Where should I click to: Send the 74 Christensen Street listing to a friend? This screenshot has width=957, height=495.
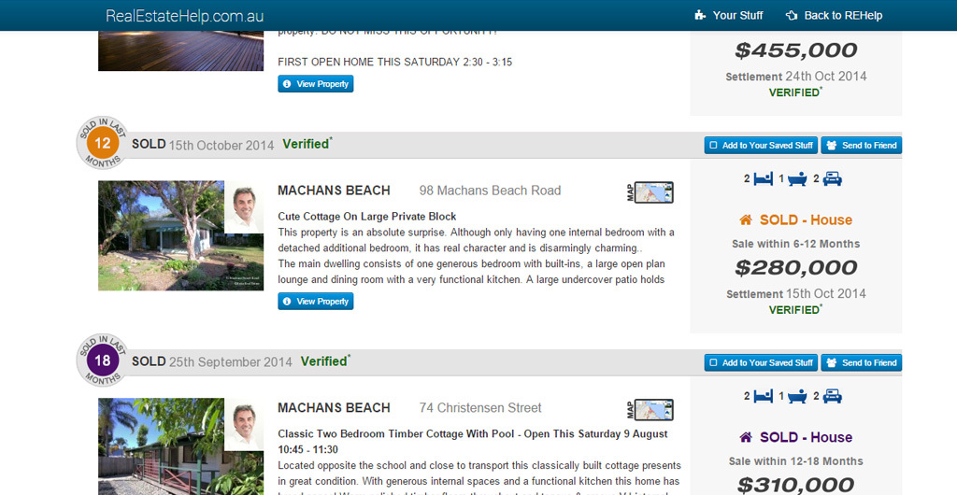click(861, 362)
